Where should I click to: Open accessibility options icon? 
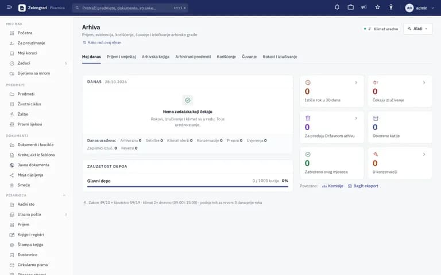tap(391, 7)
